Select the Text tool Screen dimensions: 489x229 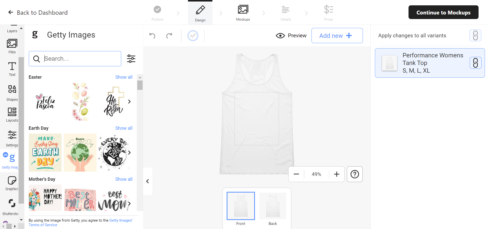(x=12, y=69)
